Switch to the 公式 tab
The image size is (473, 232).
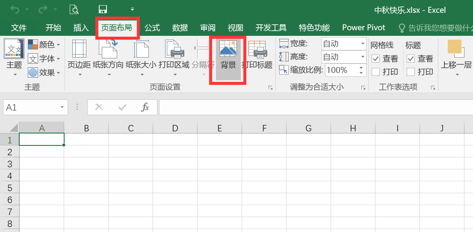click(152, 28)
